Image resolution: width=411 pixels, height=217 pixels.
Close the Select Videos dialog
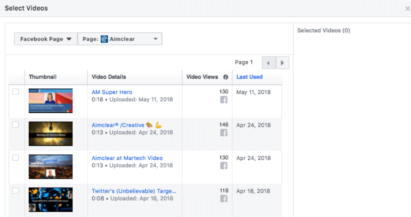(407, 9)
